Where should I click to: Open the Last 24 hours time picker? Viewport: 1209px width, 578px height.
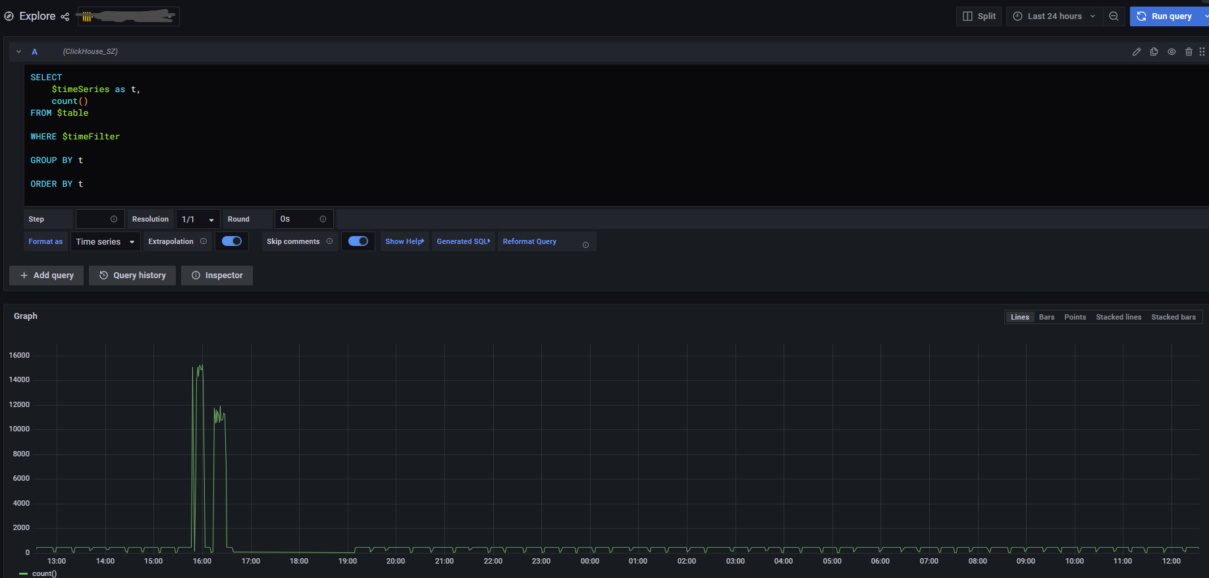point(1054,16)
